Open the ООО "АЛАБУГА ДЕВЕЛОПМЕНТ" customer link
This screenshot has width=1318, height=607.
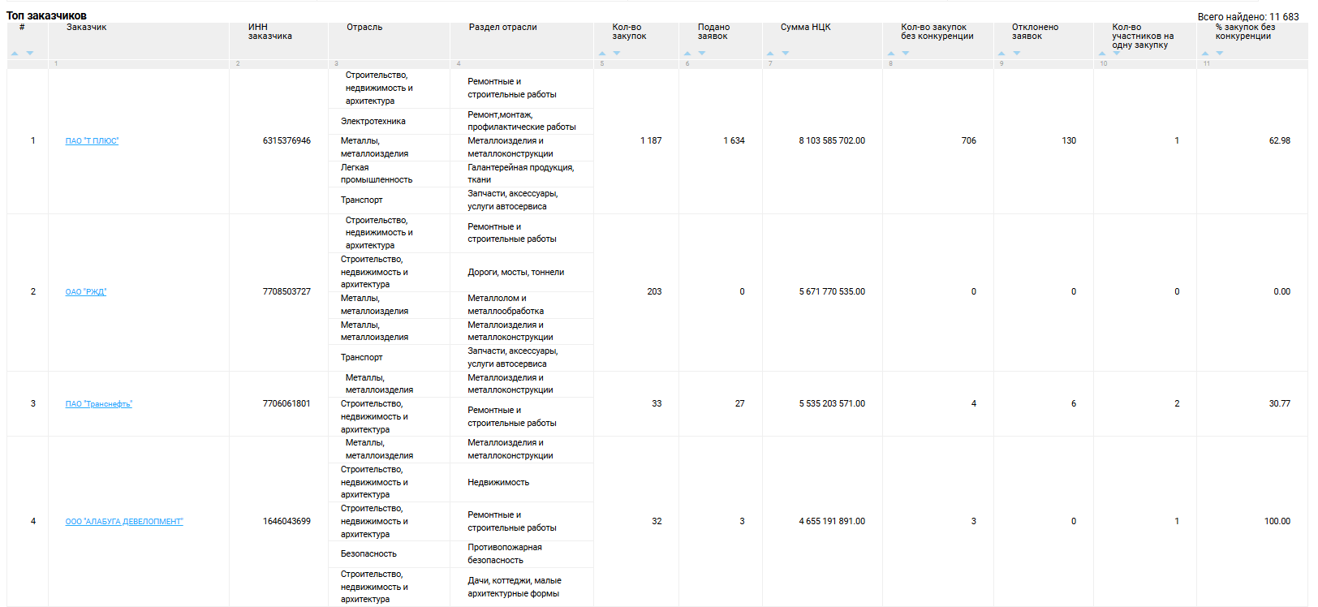(124, 522)
